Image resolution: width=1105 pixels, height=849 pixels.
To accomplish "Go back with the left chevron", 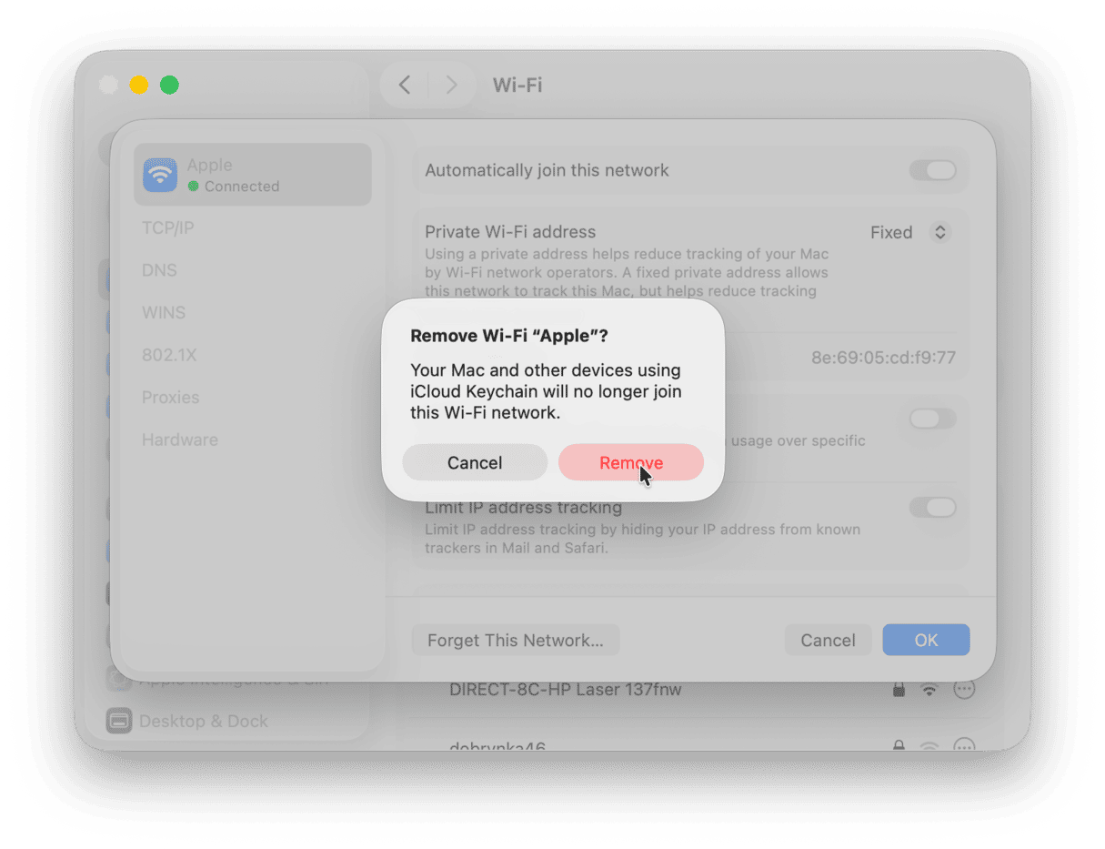I will [x=405, y=86].
